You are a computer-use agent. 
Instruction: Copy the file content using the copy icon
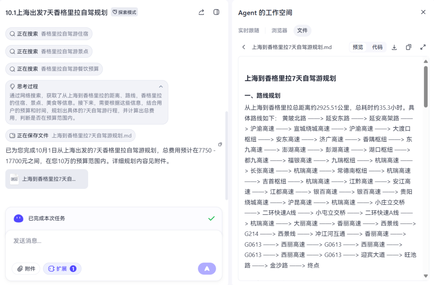[408, 47]
